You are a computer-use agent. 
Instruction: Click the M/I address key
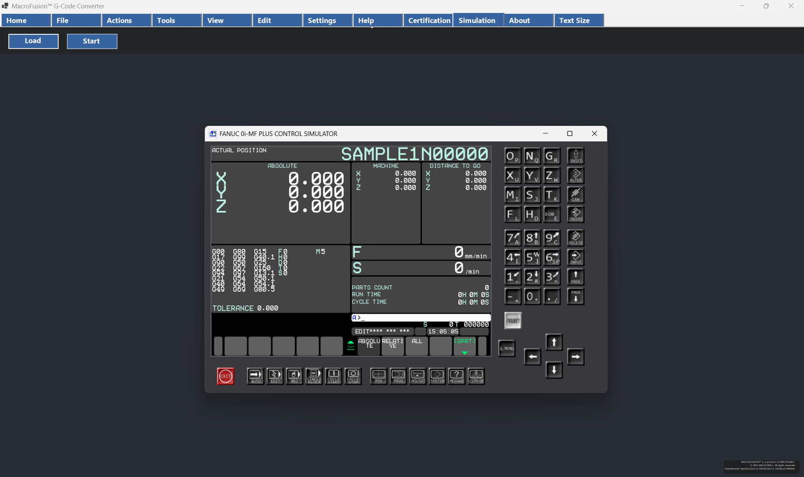[513, 195]
